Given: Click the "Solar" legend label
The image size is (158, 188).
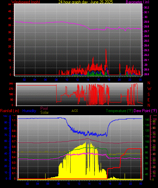Looking at the screenshot, I should [44, 112].
